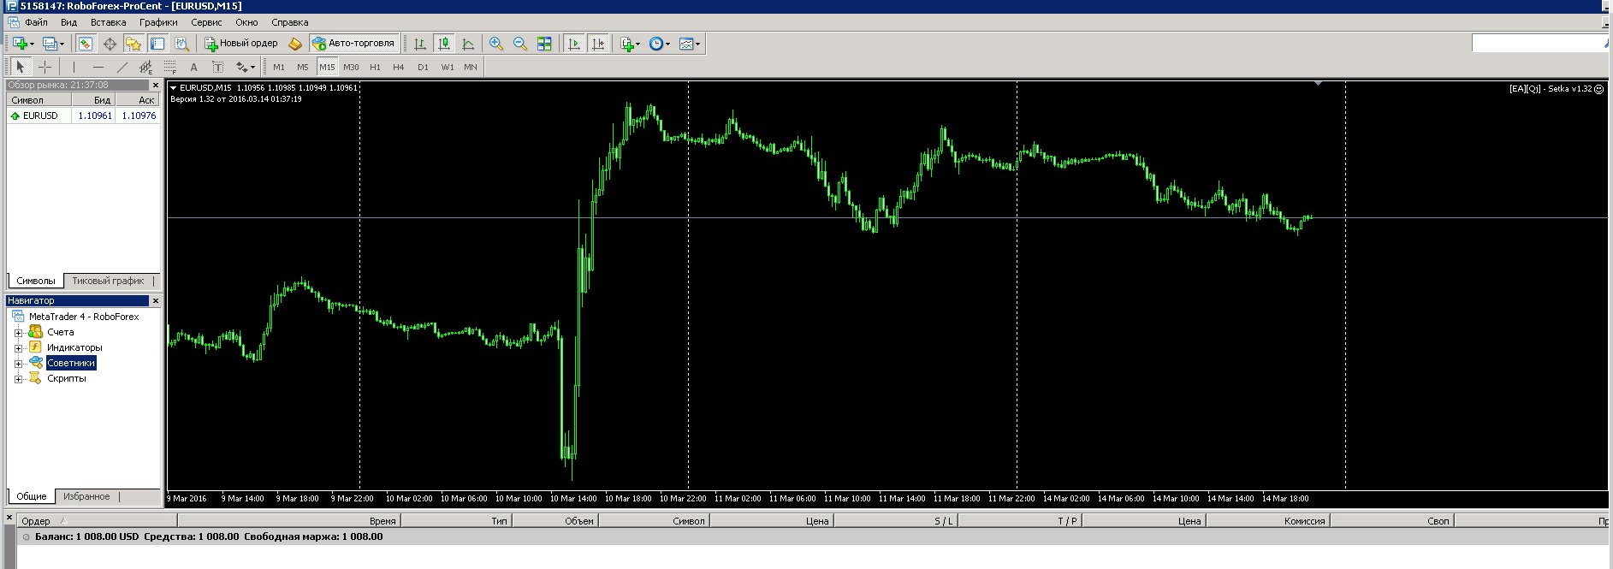Switch to Тиковый график tab
The width and height of the screenshot is (1613, 569).
coord(108,281)
